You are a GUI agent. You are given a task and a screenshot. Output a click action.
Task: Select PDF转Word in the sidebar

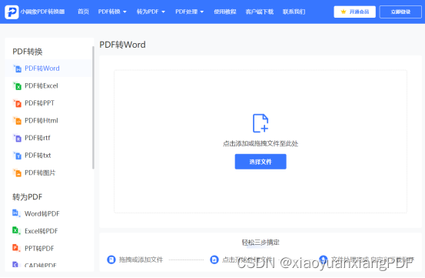(48, 68)
